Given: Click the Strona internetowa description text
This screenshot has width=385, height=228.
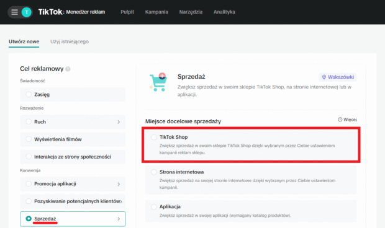Looking at the screenshot, I should click(247, 184).
